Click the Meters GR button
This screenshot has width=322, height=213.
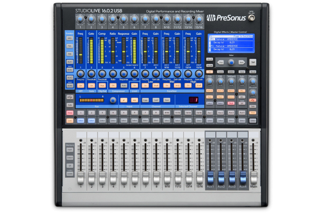click(70, 165)
